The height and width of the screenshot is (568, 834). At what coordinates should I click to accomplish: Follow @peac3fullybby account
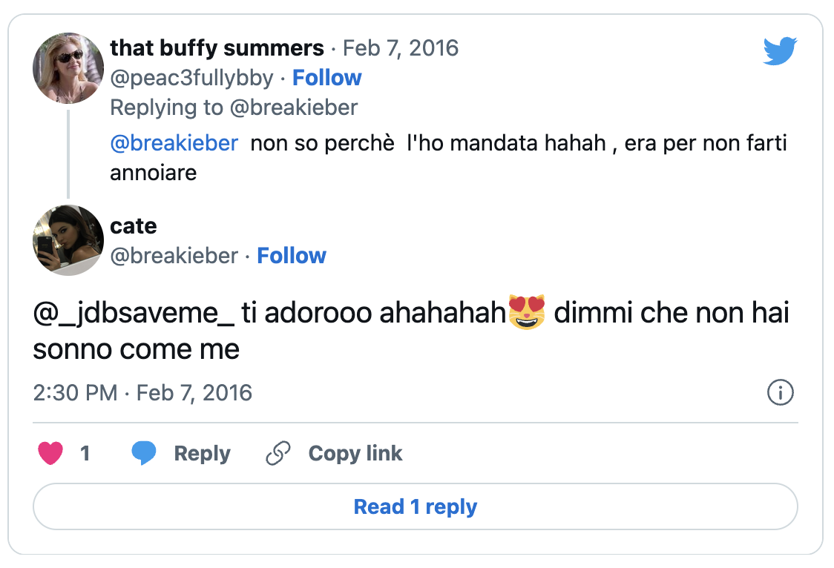coord(326,78)
